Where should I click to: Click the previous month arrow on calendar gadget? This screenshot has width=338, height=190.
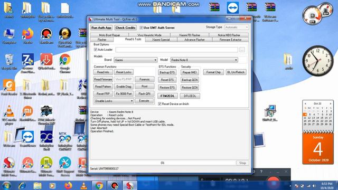click(x=305, y=103)
